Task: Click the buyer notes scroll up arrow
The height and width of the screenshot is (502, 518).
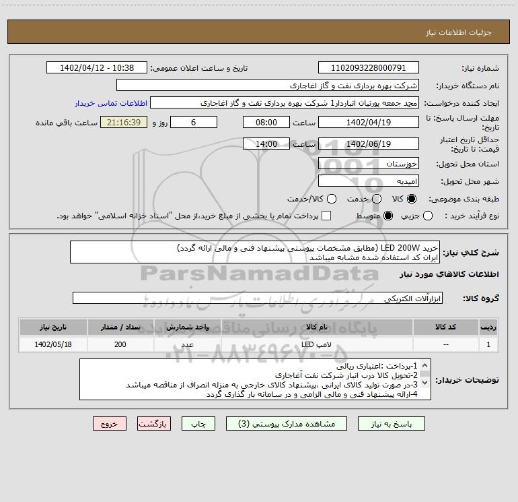Action: tap(425, 365)
